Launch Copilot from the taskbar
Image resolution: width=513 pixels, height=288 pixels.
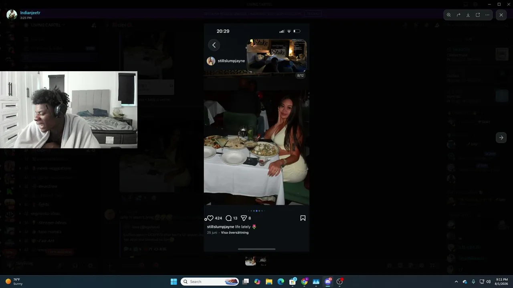coord(257,282)
